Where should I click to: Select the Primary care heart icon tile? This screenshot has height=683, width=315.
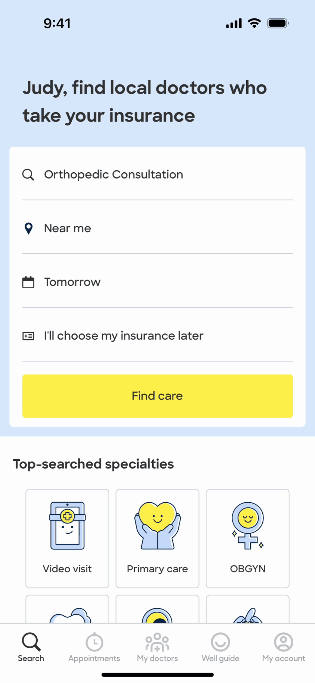(x=157, y=538)
